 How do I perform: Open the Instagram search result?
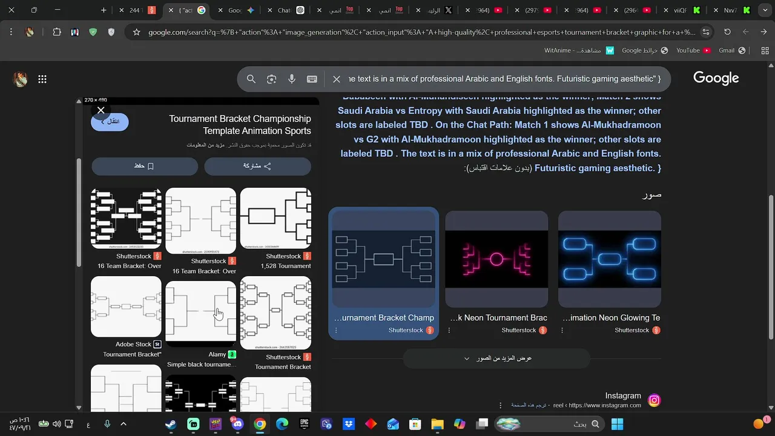tap(623, 395)
